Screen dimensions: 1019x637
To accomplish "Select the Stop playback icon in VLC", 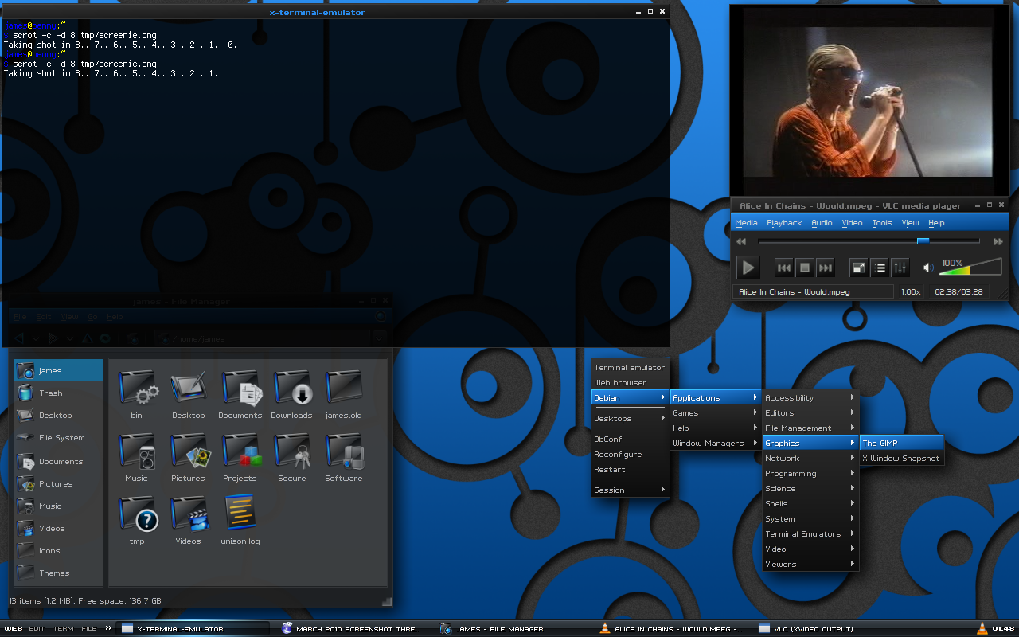I will pos(804,268).
